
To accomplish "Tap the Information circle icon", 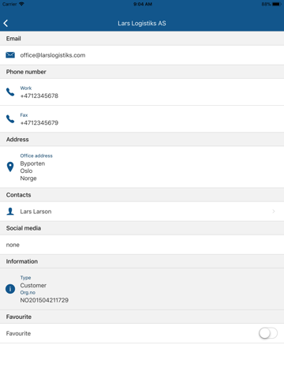I will click(10, 289).
